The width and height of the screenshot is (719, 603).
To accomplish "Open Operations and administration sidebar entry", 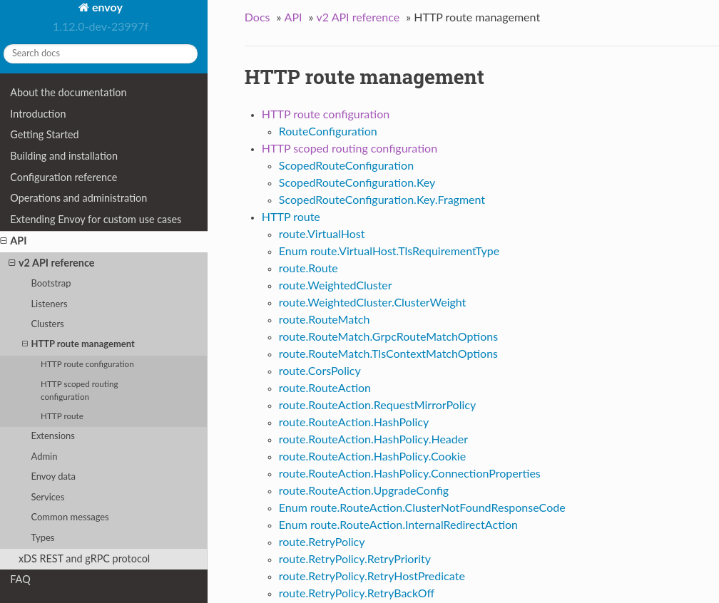I will click(78, 198).
